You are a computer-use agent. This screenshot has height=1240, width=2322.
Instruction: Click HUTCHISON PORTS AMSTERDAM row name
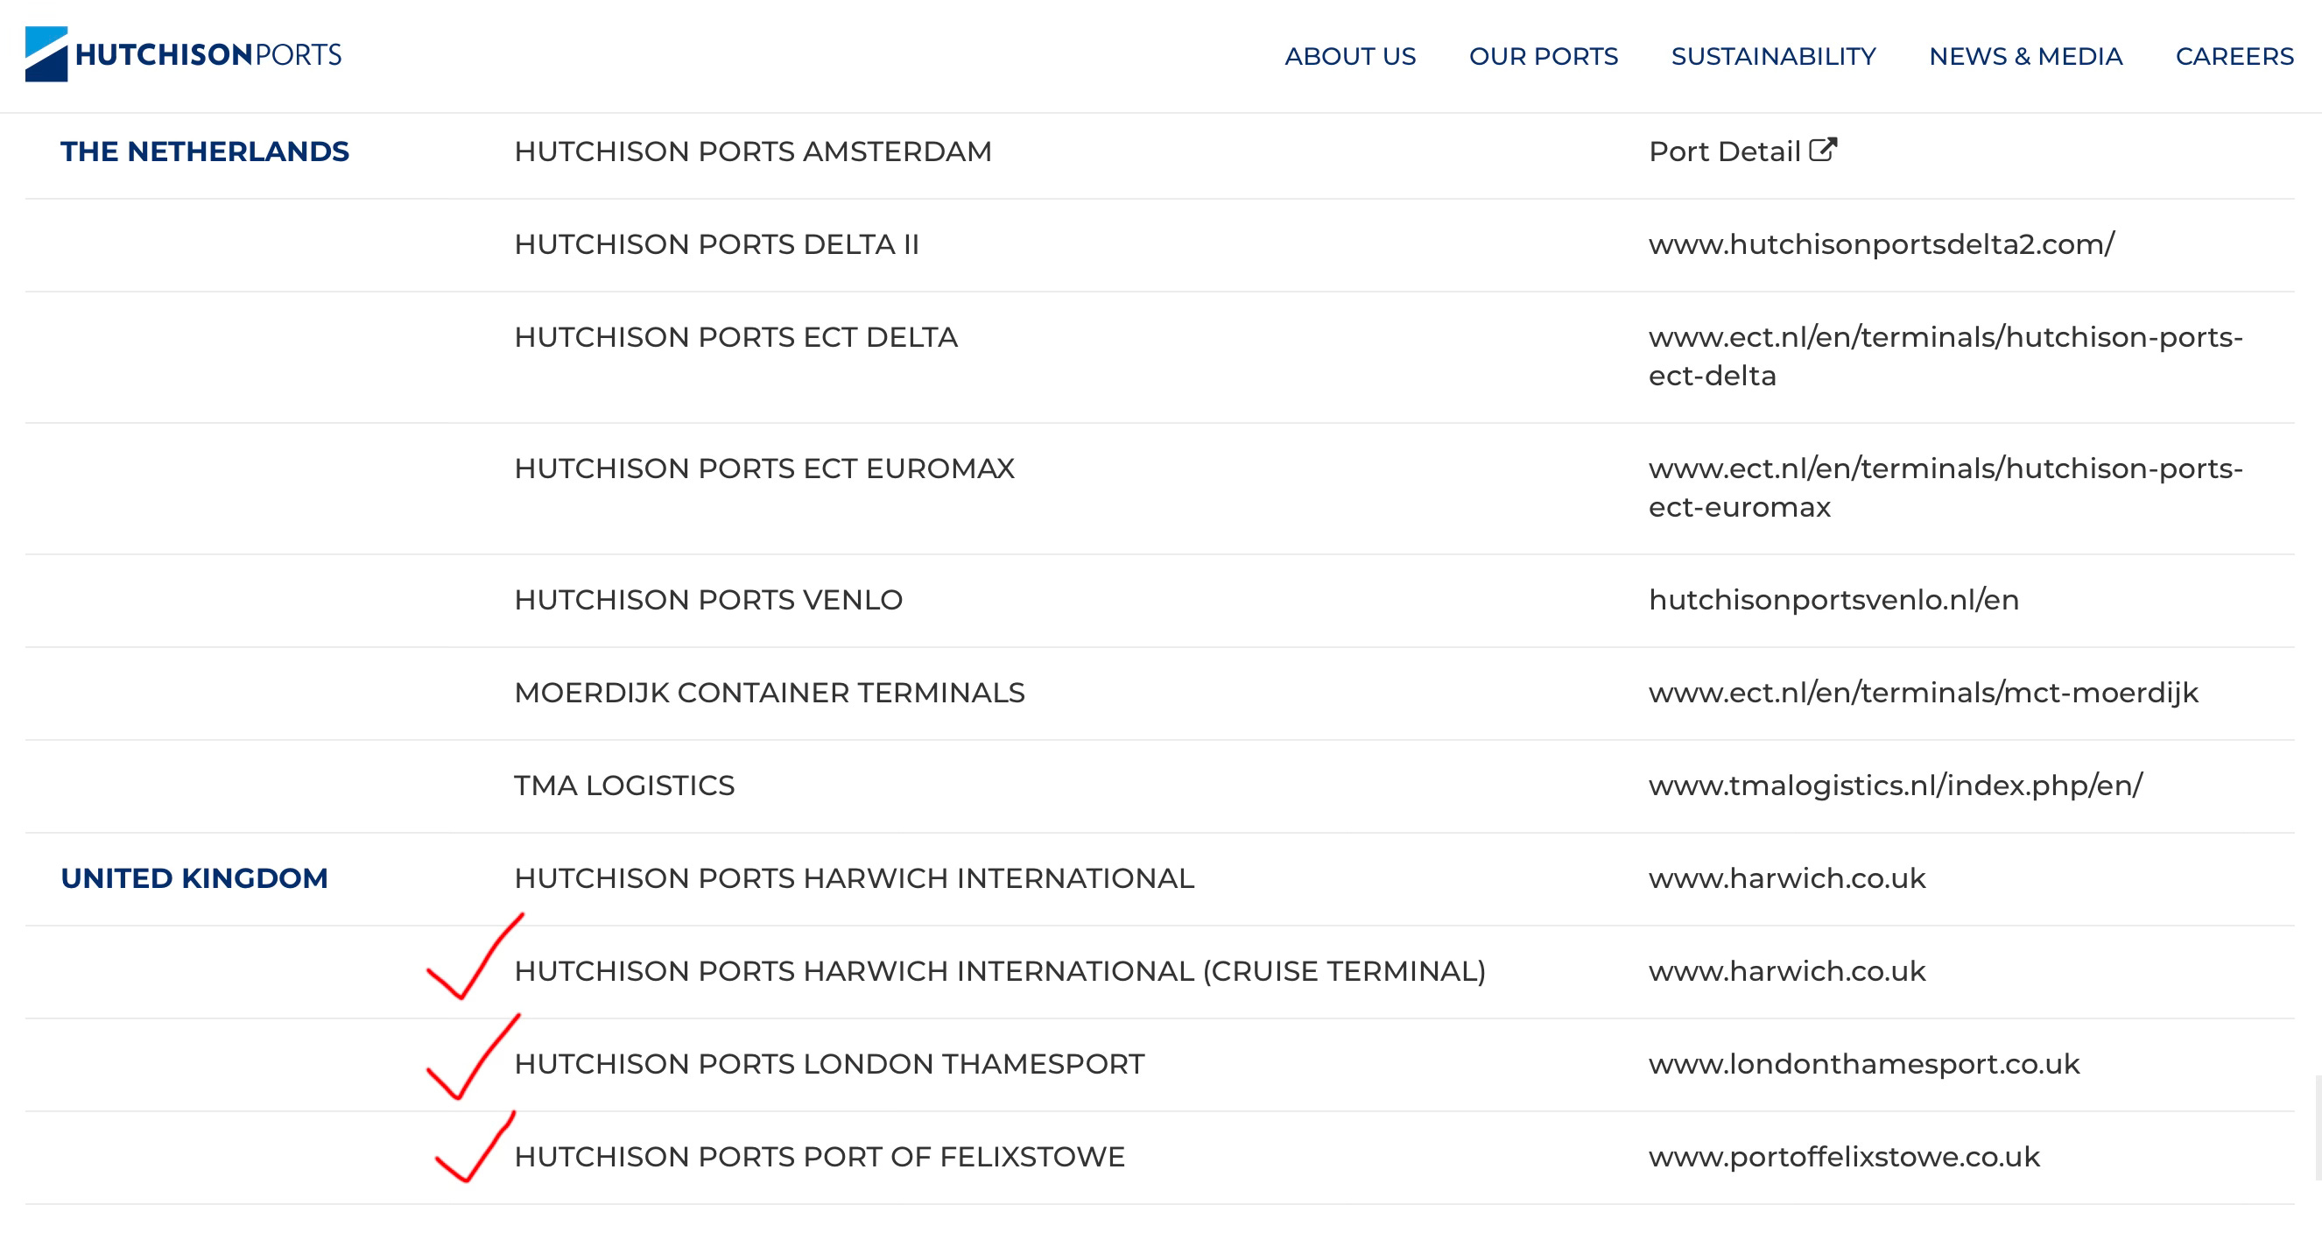pos(753,151)
